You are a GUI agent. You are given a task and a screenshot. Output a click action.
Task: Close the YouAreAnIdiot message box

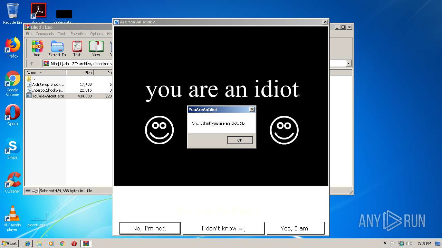pyautogui.click(x=252, y=109)
